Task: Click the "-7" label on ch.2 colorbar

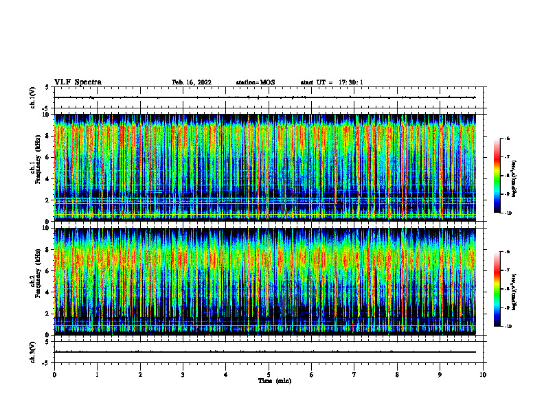Action: coord(508,270)
